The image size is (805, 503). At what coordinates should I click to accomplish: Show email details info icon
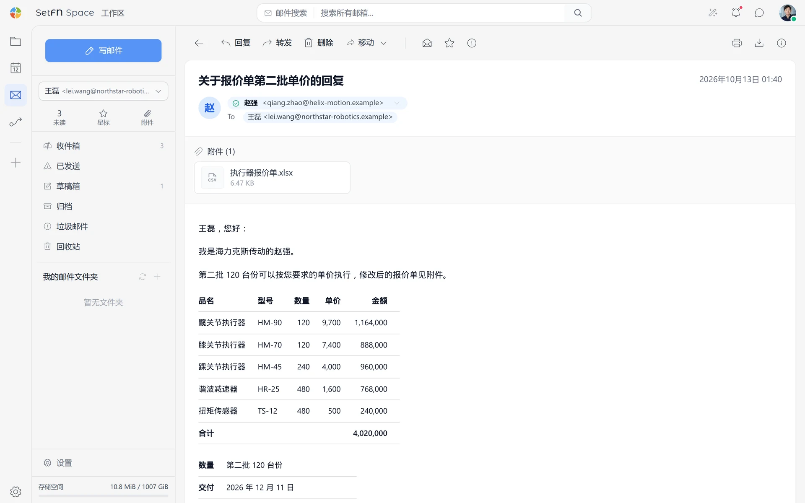tap(782, 43)
